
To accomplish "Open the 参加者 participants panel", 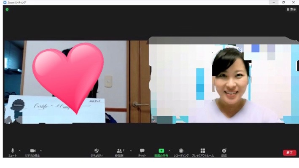I will click(119, 152).
